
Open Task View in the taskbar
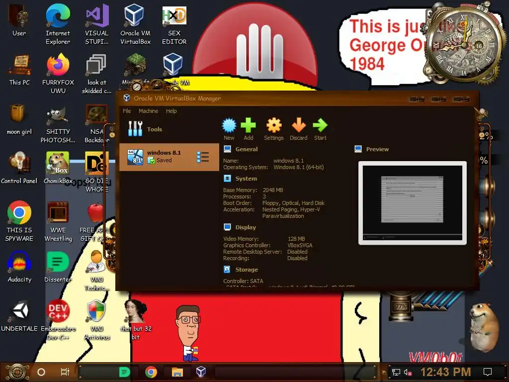65,372
